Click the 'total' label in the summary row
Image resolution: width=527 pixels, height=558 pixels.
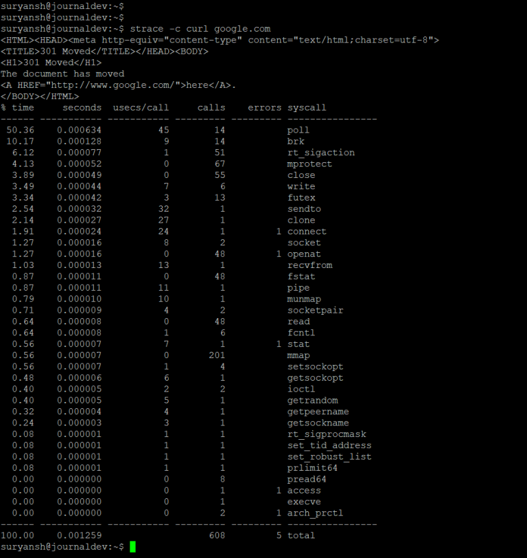coord(301,535)
